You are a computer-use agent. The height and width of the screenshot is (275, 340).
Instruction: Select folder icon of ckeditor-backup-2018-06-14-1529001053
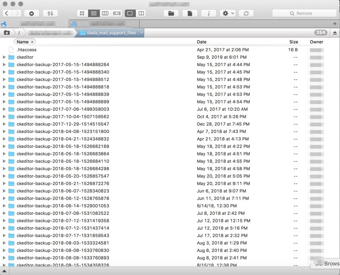click(11, 206)
